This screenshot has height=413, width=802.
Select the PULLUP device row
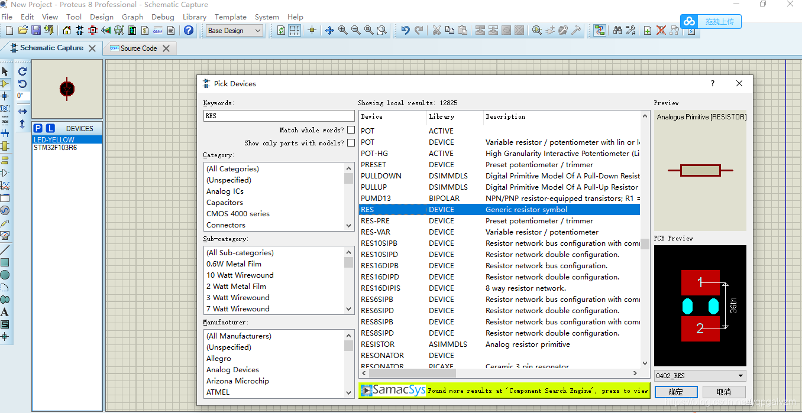(500, 187)
